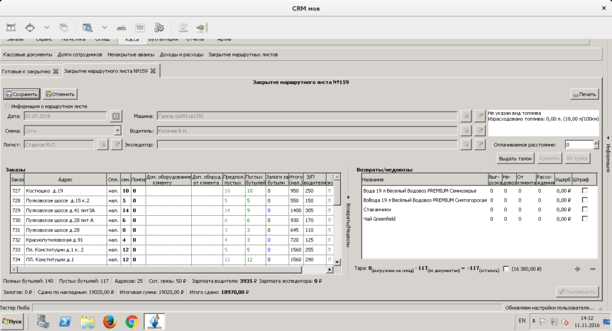Click the magnifier search window toolbar icon
This screenshot has width=612, height=331.
[x=87, y=27]
